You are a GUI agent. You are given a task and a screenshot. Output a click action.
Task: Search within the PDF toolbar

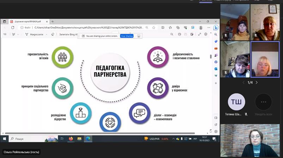pyautogui.click(x=172, y=34)
